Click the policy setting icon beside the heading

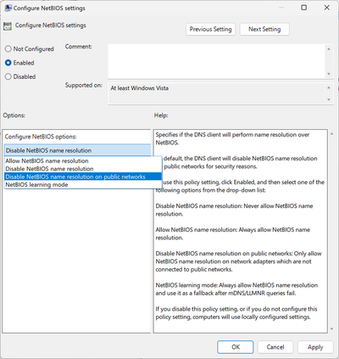(x=8, y=26)
